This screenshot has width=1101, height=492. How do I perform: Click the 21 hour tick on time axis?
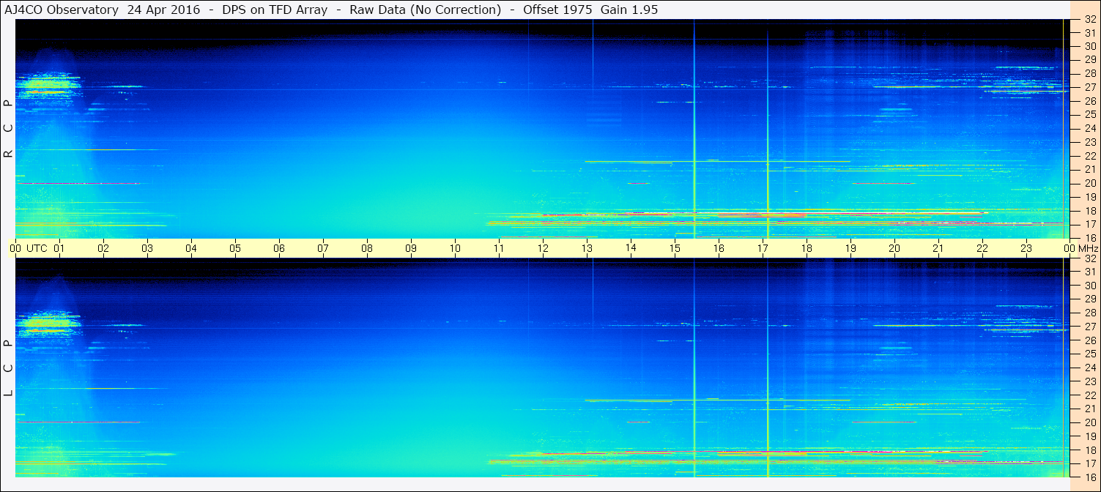pos(938,248)
